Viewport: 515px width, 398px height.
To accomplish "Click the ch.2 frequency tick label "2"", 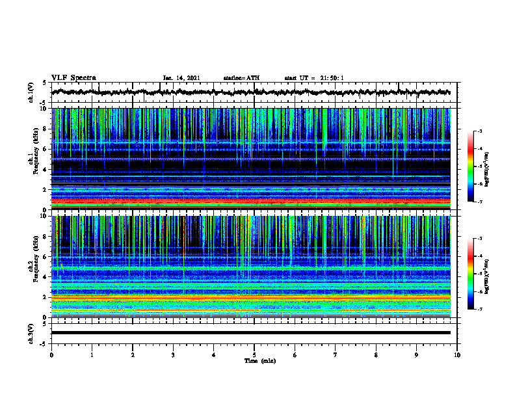I will pyautogui.click(x=46, y=297).
